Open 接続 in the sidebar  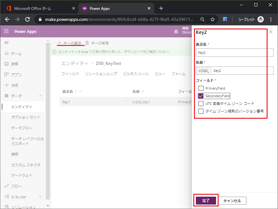[15, 154]
